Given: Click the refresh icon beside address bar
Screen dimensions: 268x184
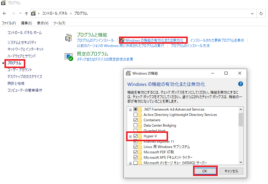Looking at the screenshot, I should (261, 13).
